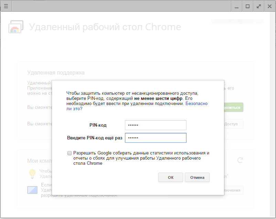276x219 pixels.
Task: Click the Удаленная поддержка heading
Action: point(56,73)
